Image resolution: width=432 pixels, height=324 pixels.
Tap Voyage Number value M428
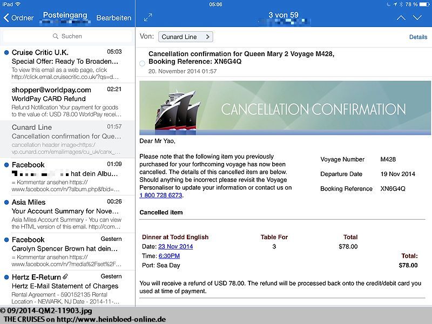pyautogui.click(x=388, y=159)
